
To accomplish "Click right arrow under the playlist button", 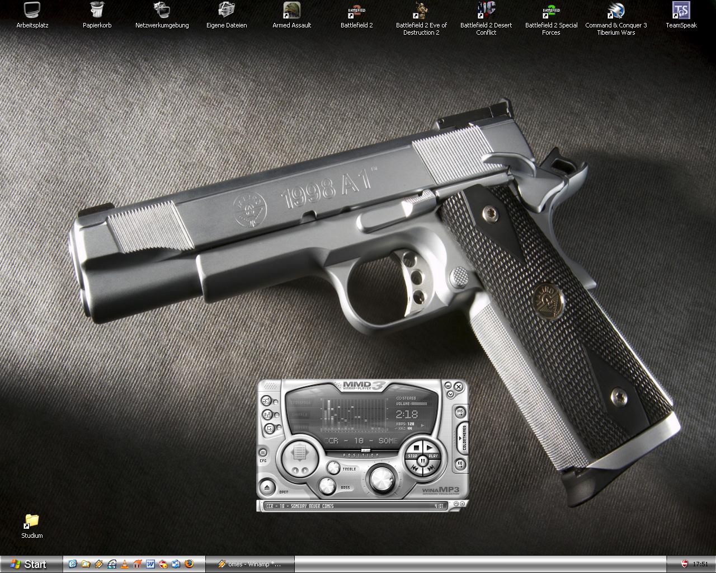I will pyautogui.click(x=305, y=471).
